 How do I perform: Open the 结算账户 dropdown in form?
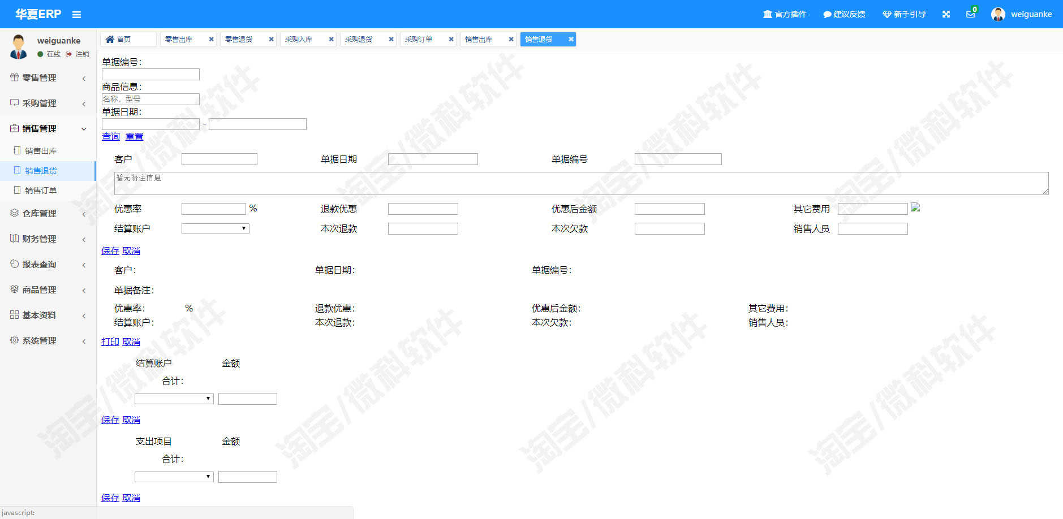tap(216, 228)
